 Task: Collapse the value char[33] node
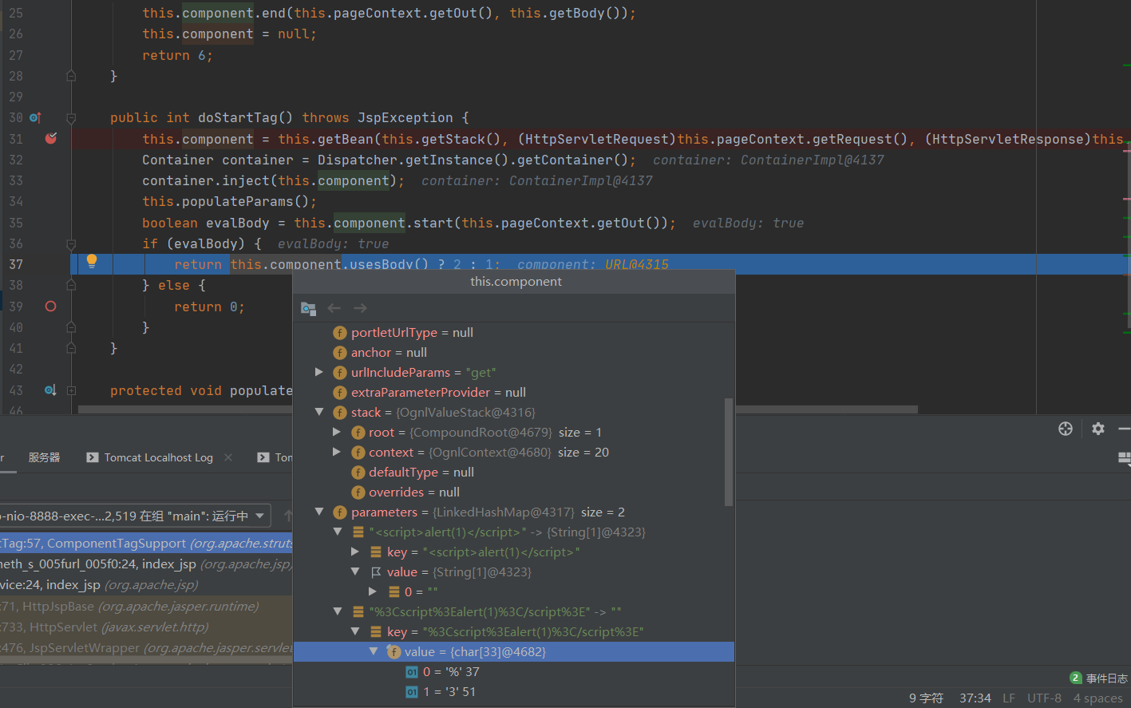tap(373, 651)
